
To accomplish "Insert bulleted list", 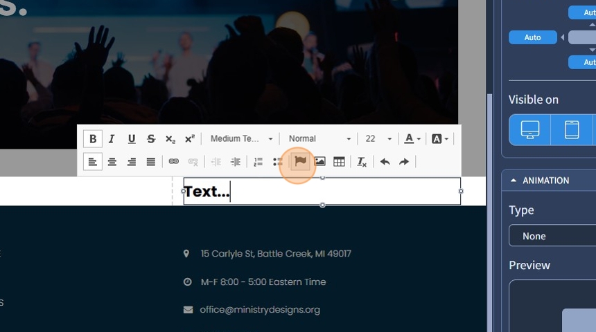I will [277, 162].
